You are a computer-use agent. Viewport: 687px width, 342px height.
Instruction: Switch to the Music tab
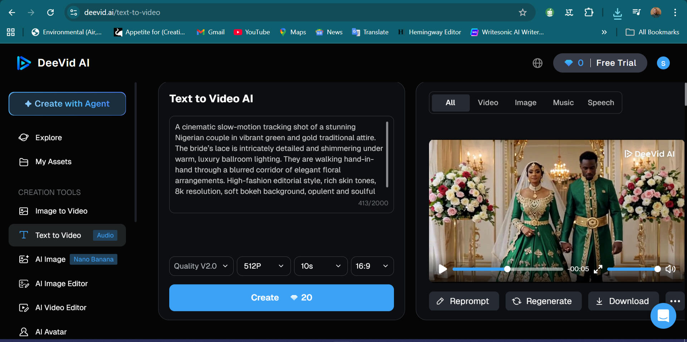tap(563, 103)
